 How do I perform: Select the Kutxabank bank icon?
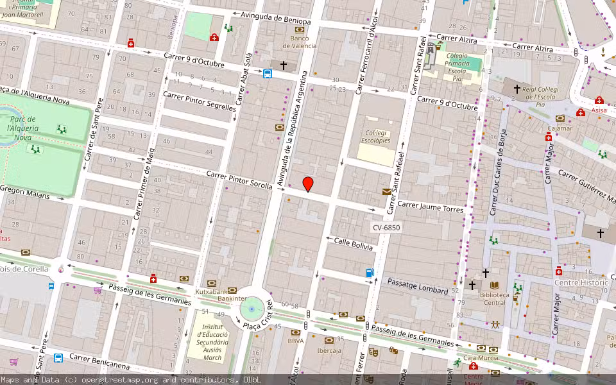coord(211,284)
